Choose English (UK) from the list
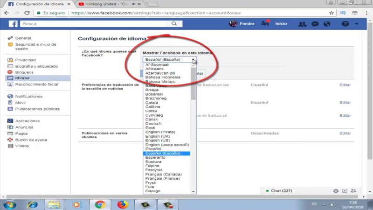 158,136
